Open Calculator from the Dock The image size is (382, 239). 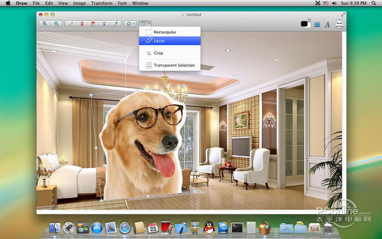click(x=251, y=228)
